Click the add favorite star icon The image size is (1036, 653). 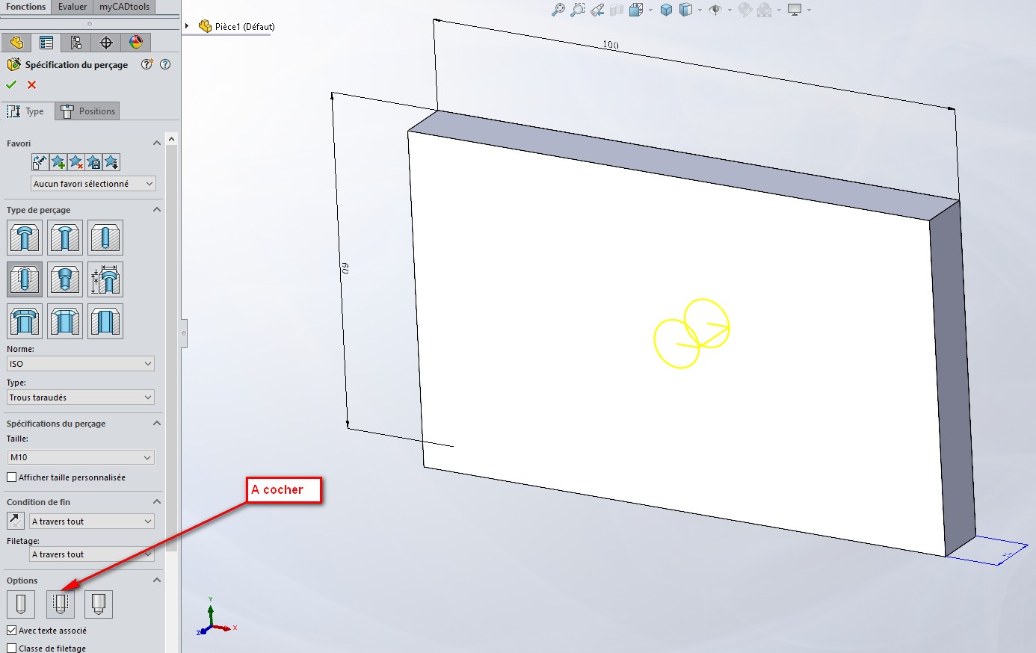point(58,162)
